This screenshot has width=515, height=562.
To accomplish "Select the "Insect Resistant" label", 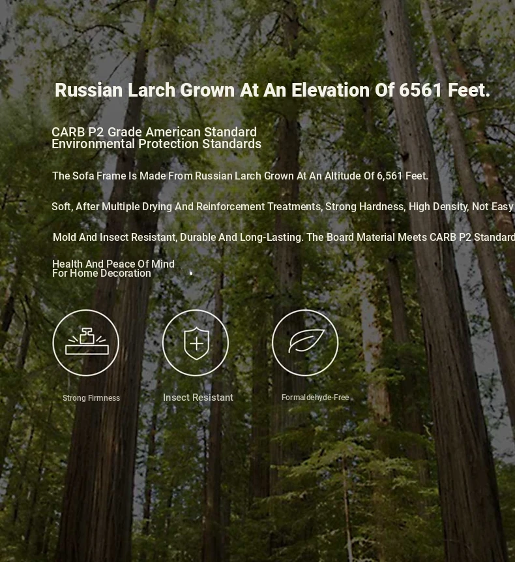I will click(198, 398).
